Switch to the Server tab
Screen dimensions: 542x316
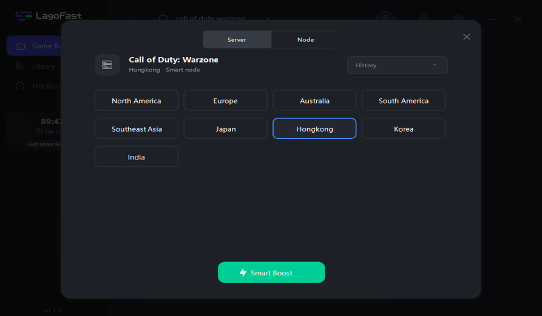237,39
